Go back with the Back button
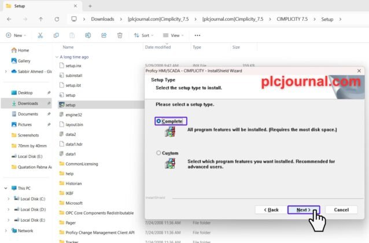This screenshot has height=243, width=369. pyautogui.click(x=271, y=209)
